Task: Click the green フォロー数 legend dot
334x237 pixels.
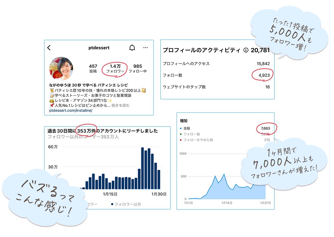Action: (181, 134)
